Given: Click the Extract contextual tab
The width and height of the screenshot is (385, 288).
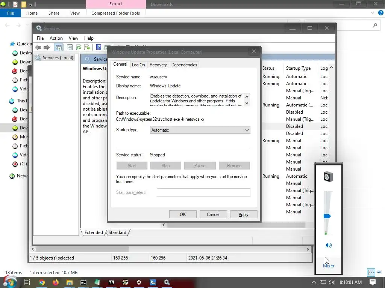Looking at the screenshot, I should click(x=116, y=4).
